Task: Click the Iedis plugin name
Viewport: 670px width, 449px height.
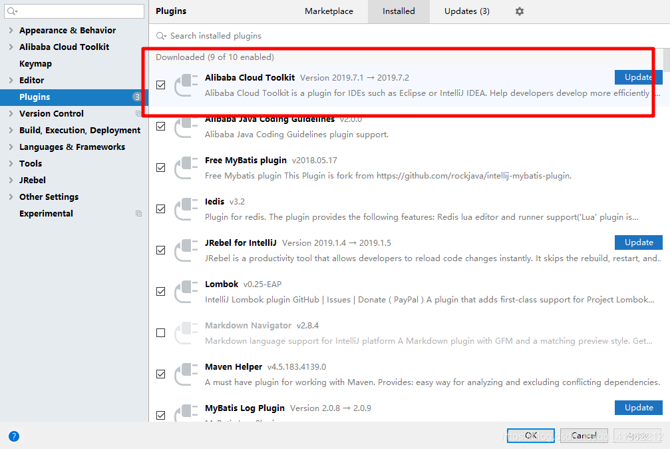Action: [214, 202]
